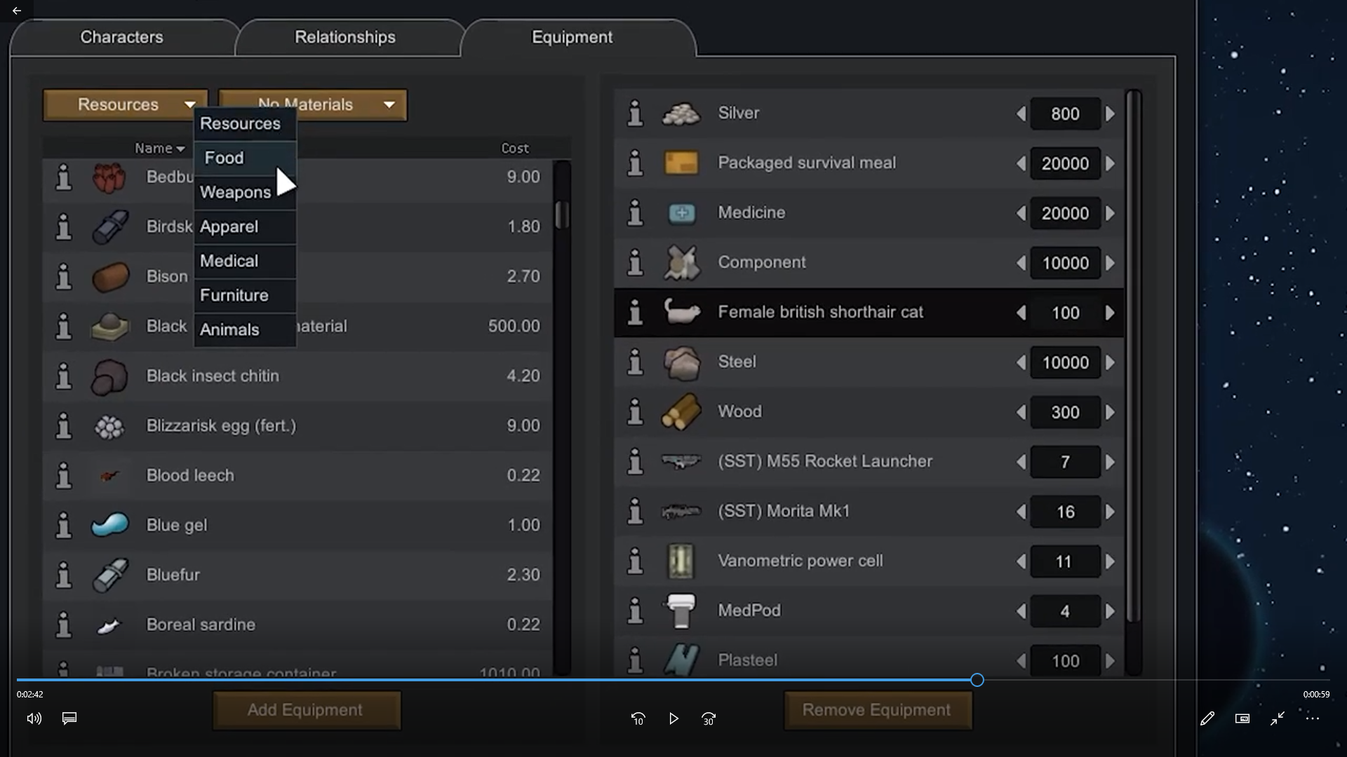1347x757 pixels.
Task: Click the back arrow at top left
Action: [17, 11]
